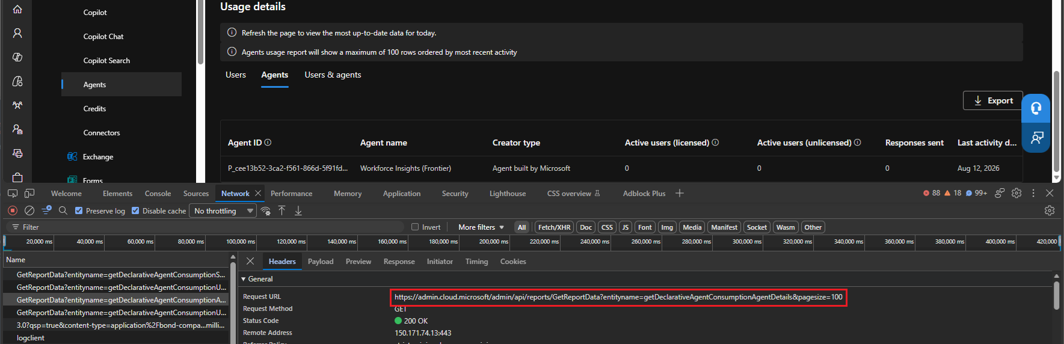Open Network panel settings gear
The height and width of the screenshot is (344, 1064).
(x=1050, y=210)
